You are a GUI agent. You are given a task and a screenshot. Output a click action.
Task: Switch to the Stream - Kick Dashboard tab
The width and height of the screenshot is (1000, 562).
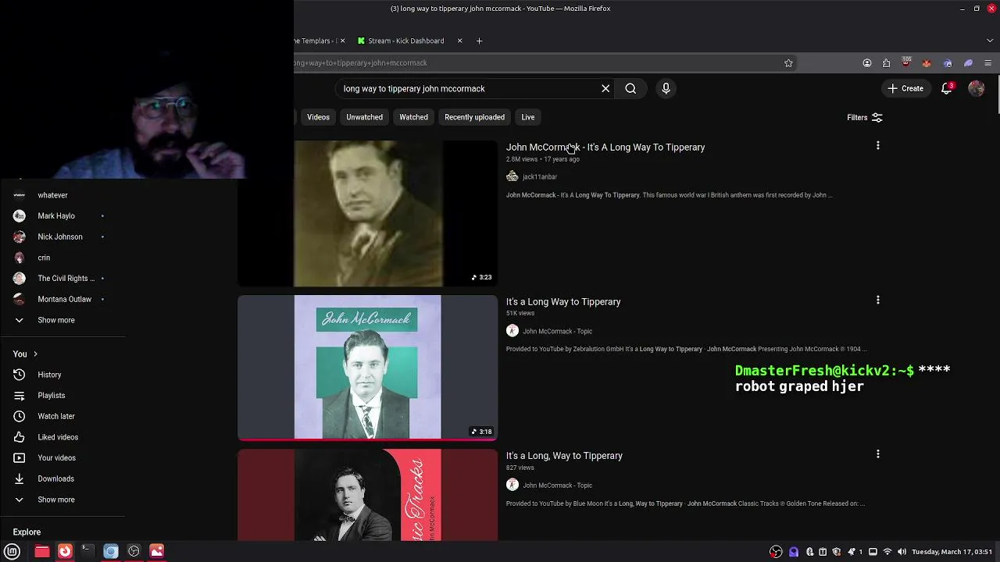[405, 41]
